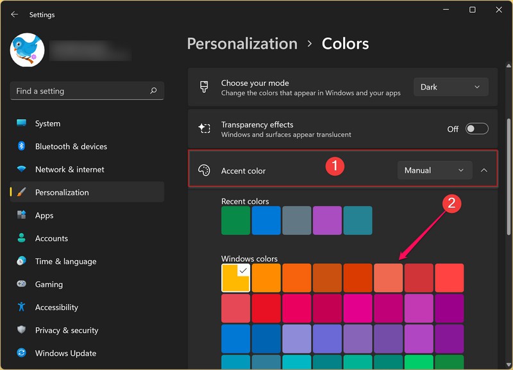
Task: Collapse the Accent color section chevron
Action: [484, 170]
